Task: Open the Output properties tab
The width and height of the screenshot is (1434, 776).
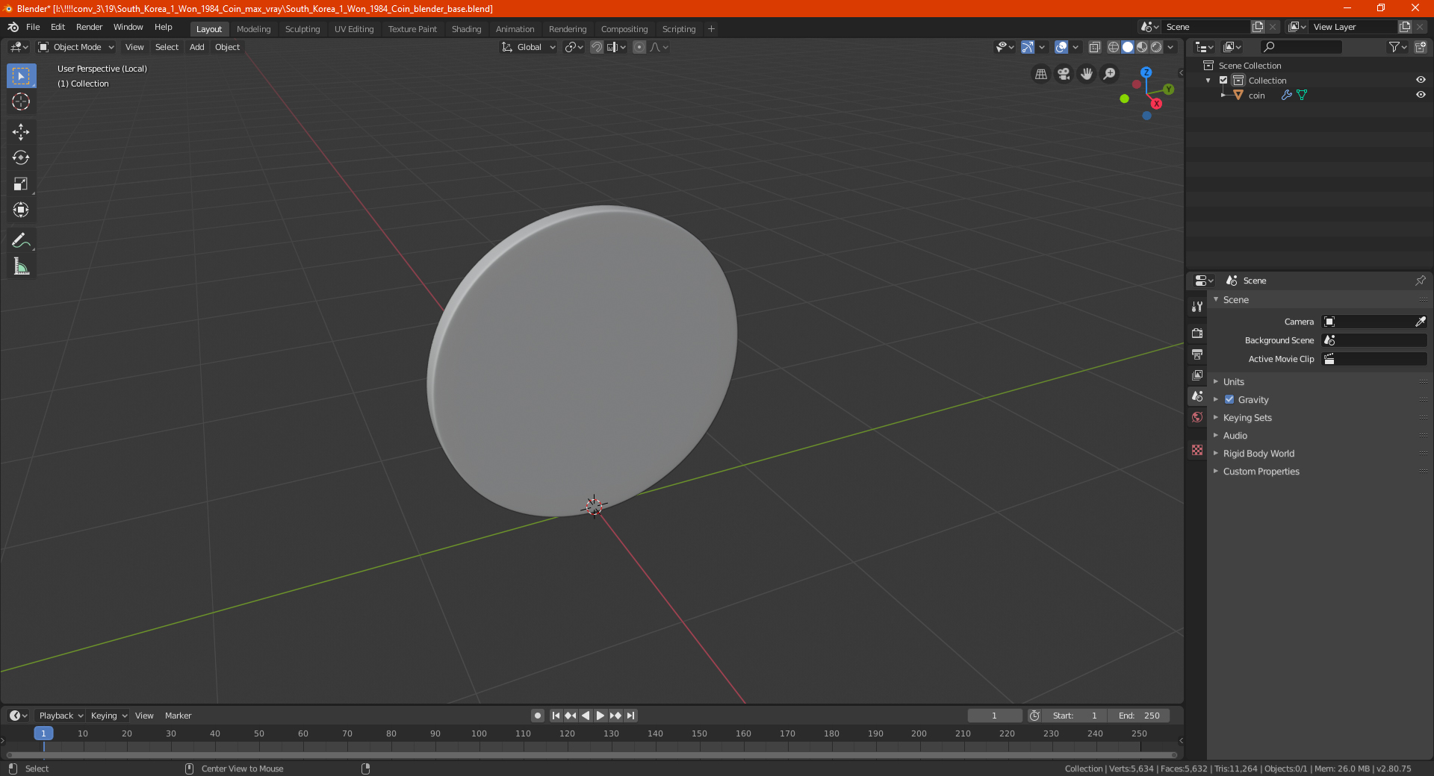Action: tap(1197, 354)
